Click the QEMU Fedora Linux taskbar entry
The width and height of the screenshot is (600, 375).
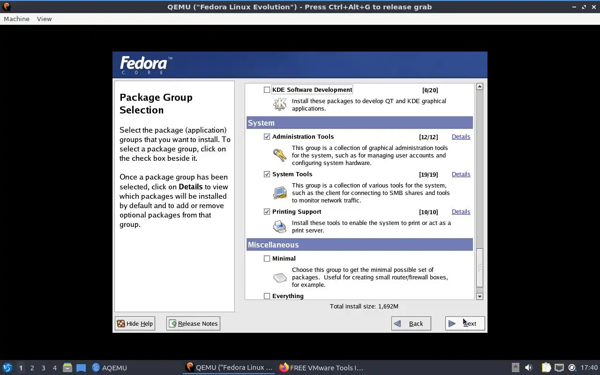point(229,367)
